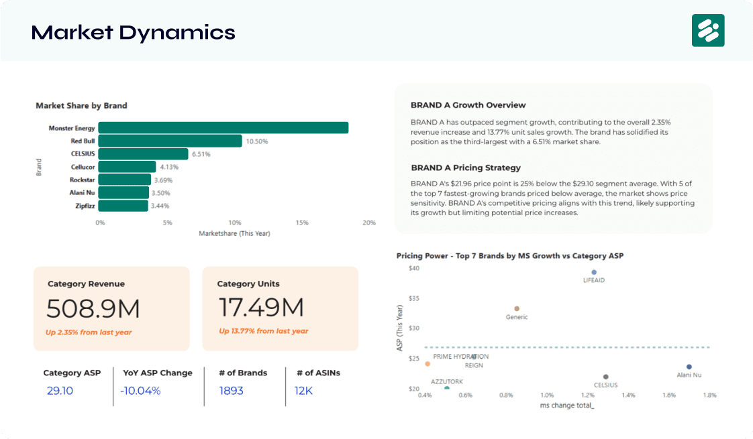Select the Zipfizz bar in chart
753x439 pixels.
[123, 206]
